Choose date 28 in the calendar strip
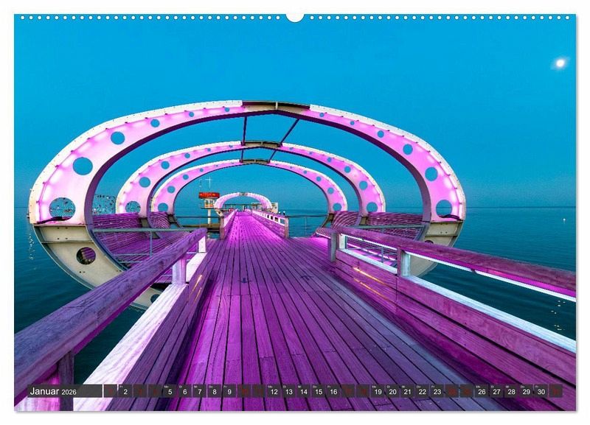Image resolution: width=590 pixels, height=425 pixels. pos(511,391)
